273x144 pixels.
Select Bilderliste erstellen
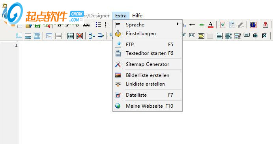point(148,75)
